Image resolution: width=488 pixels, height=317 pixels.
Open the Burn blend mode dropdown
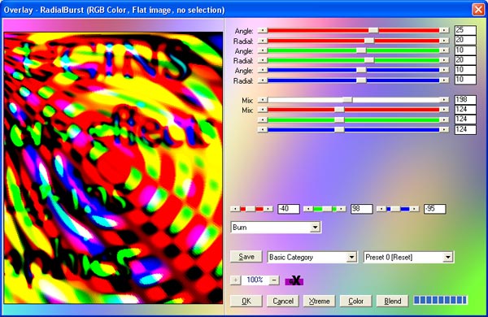pyautogui.click(x=315, y=227)
